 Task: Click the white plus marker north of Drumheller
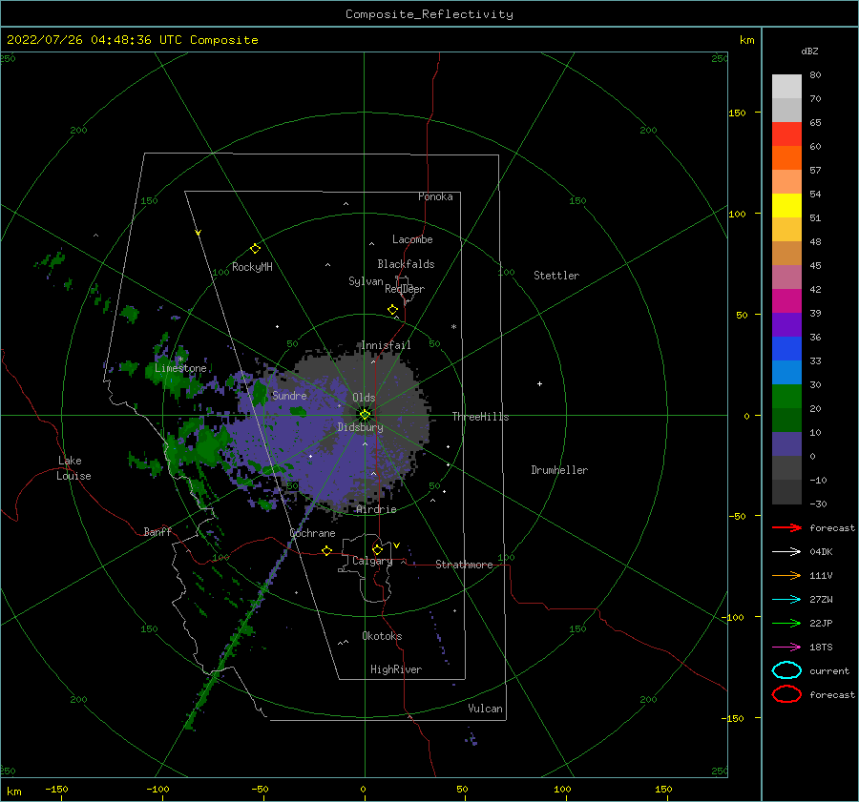click(x=539, y=383)
